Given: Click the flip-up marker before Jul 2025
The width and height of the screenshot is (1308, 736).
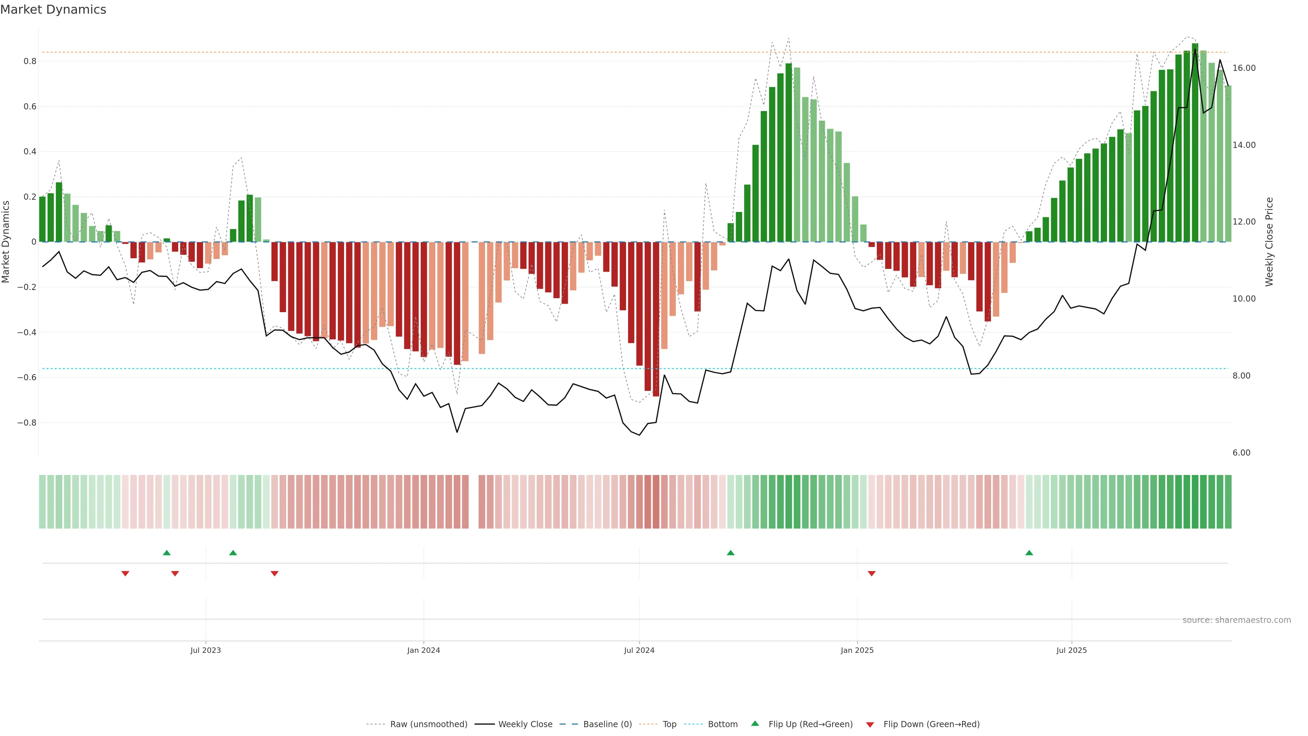Looking at the screenshot, I should pos(1029,553).
